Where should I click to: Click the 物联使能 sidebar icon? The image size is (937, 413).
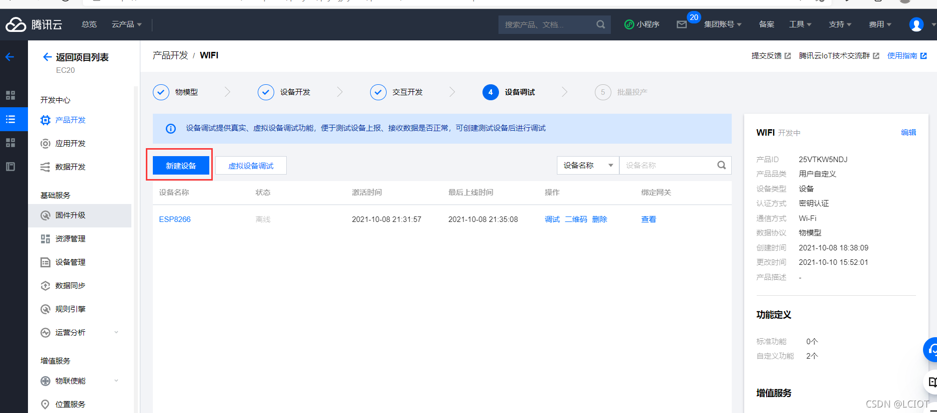[45, 381]
